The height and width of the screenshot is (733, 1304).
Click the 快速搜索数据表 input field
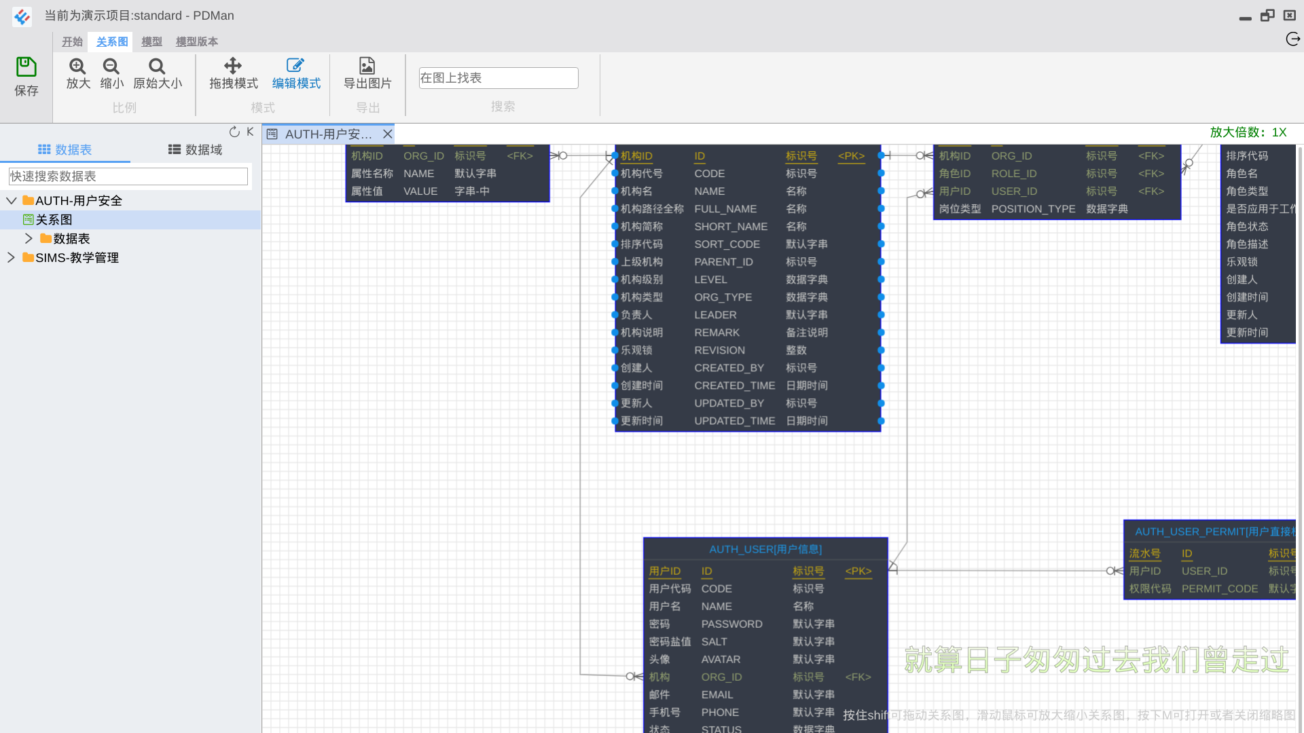click(x=128, y=176)
